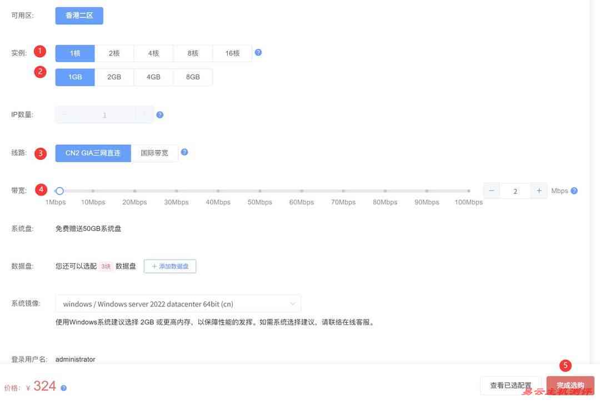Viewport: 600px width, 402px height.
Task: Click the minus icon to decrease bandwidth
Action: (491, 190)
